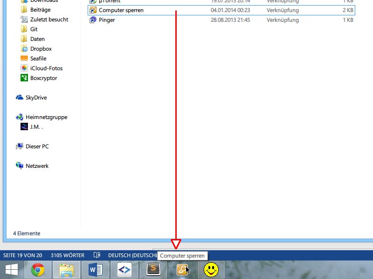
Task: Open the yellow smiley face taskbar app
Action: [211, 270]
